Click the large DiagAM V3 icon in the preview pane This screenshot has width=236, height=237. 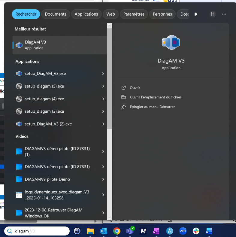(x=171, y=43)
